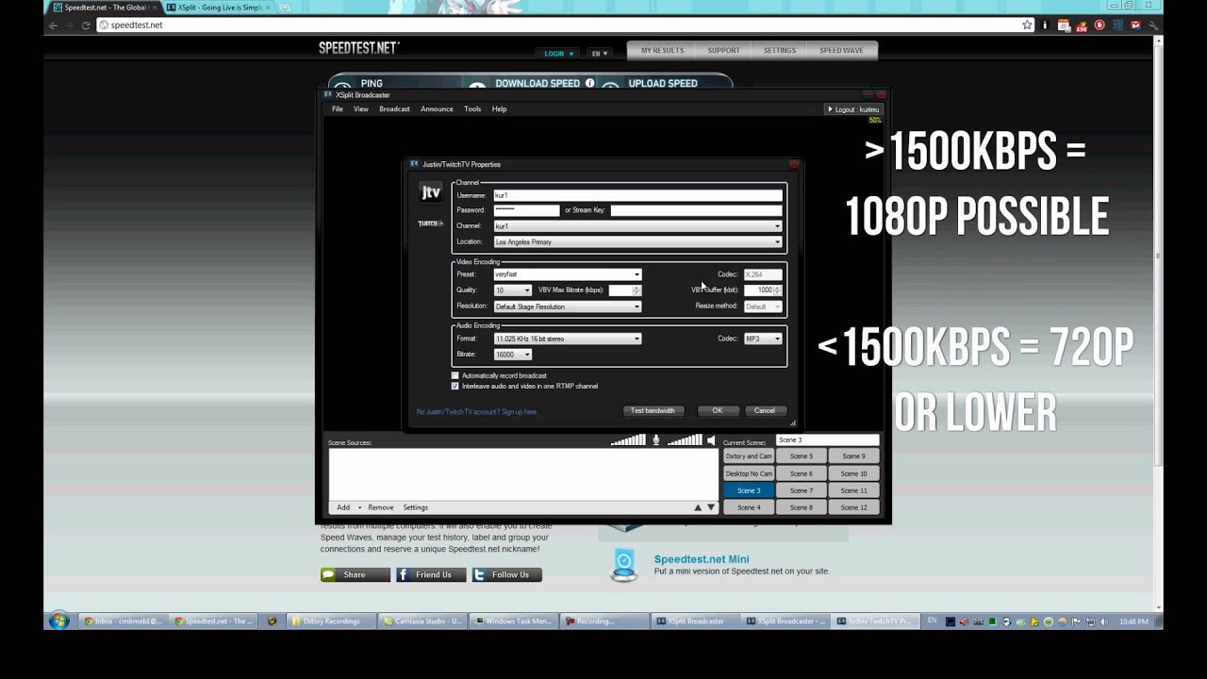The image size is (1207, 679).
Task: Open the Add sources dropdown arrow
Action: (x=359, y=507)
